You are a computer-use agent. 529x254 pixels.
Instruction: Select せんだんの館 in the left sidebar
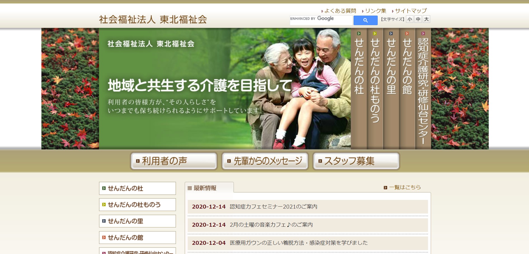click(x=137, y=238)
